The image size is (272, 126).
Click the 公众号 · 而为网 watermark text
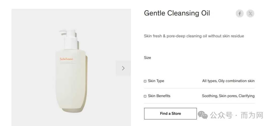point(237,115)
